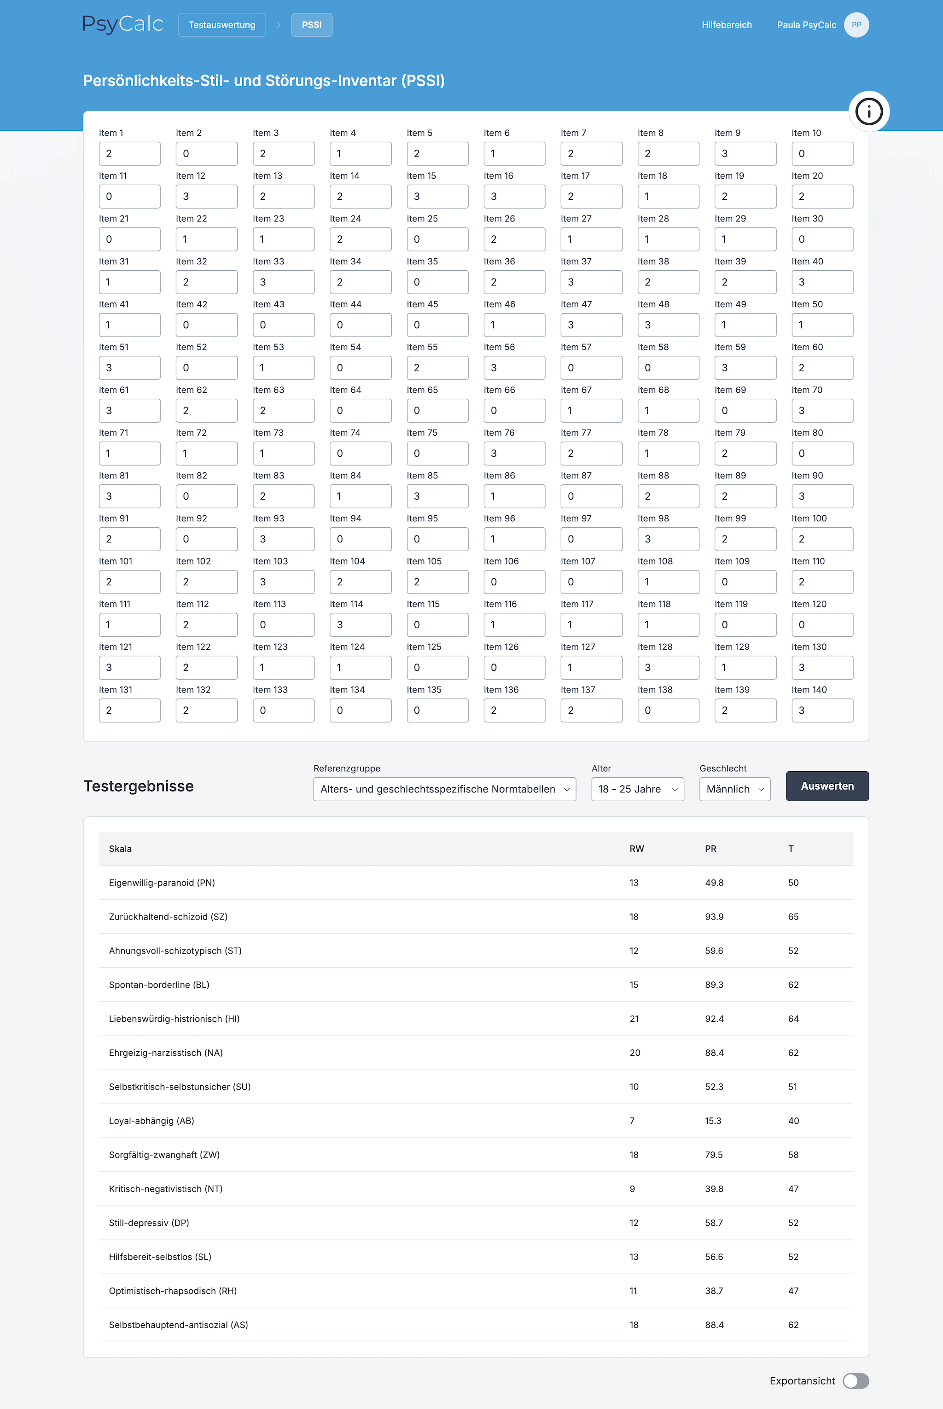Expand the Alter age range dropdown

pyautogui.click(x=637, y=788)
